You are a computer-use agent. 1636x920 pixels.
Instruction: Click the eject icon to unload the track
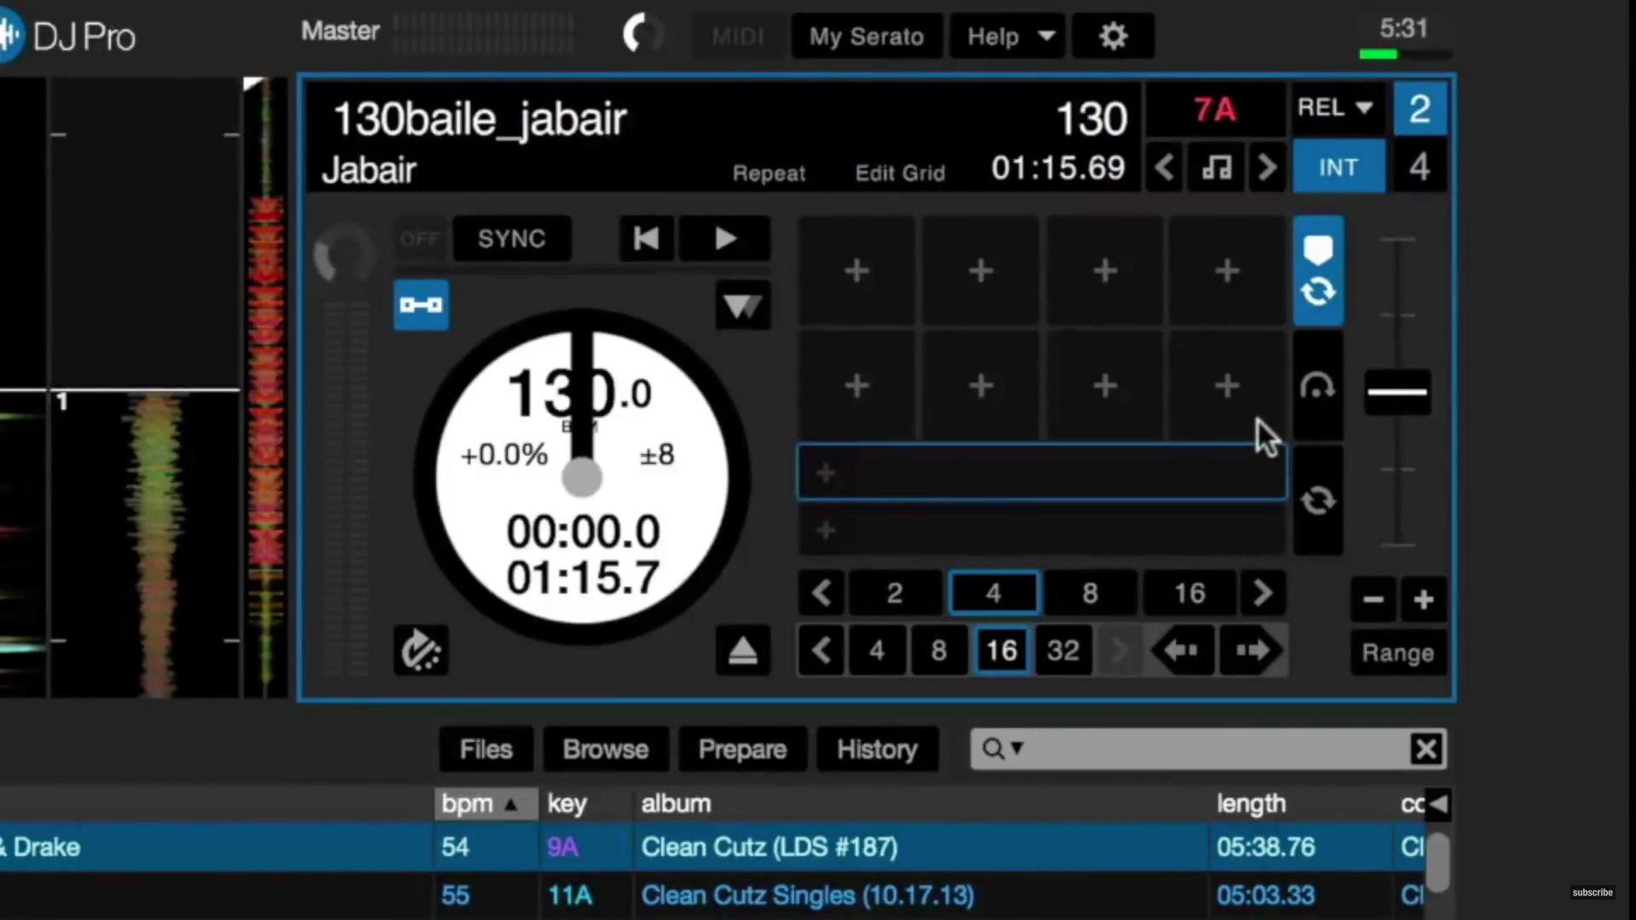click(x=743, y=649)
